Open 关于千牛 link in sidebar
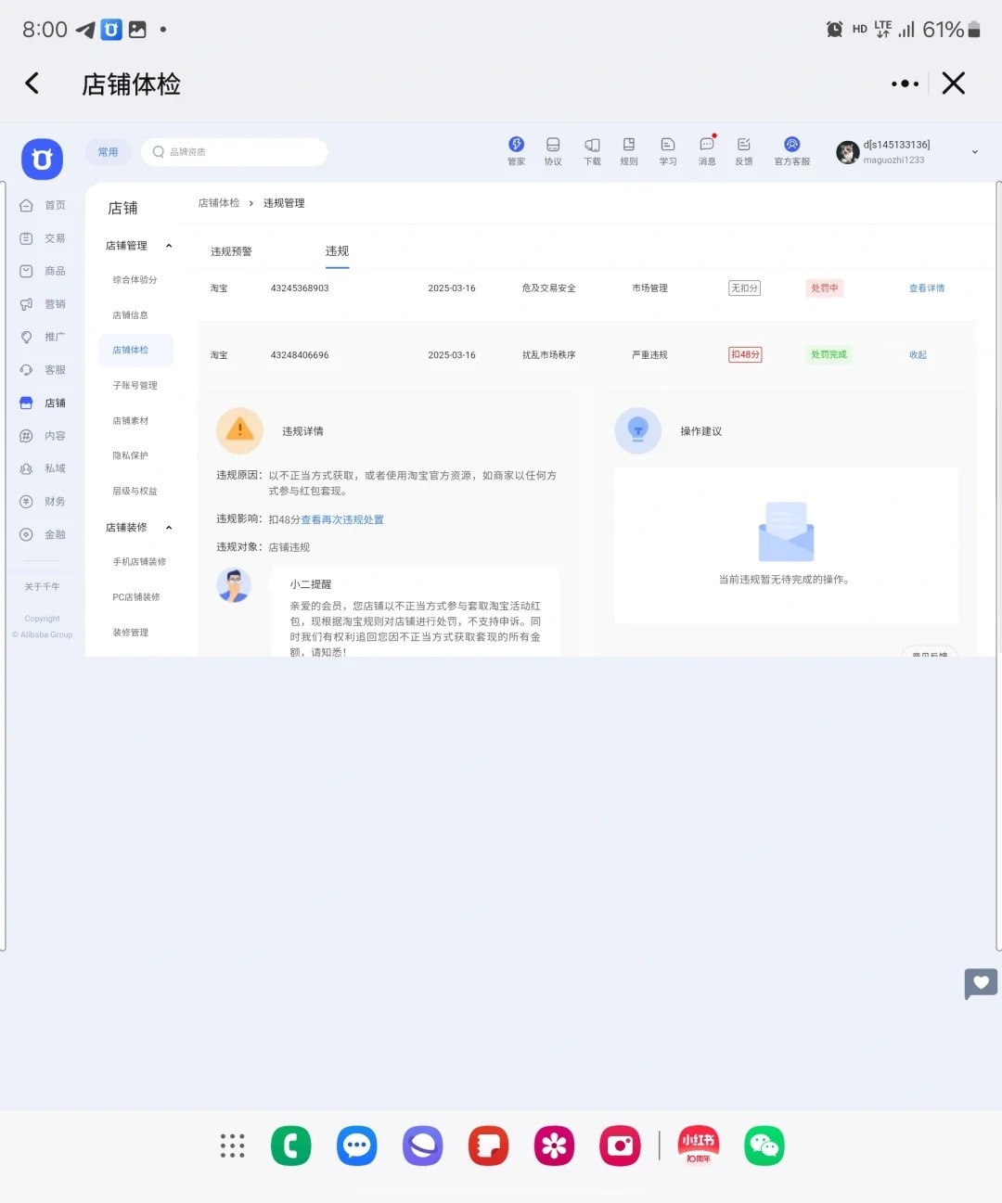 pos(43,587)
